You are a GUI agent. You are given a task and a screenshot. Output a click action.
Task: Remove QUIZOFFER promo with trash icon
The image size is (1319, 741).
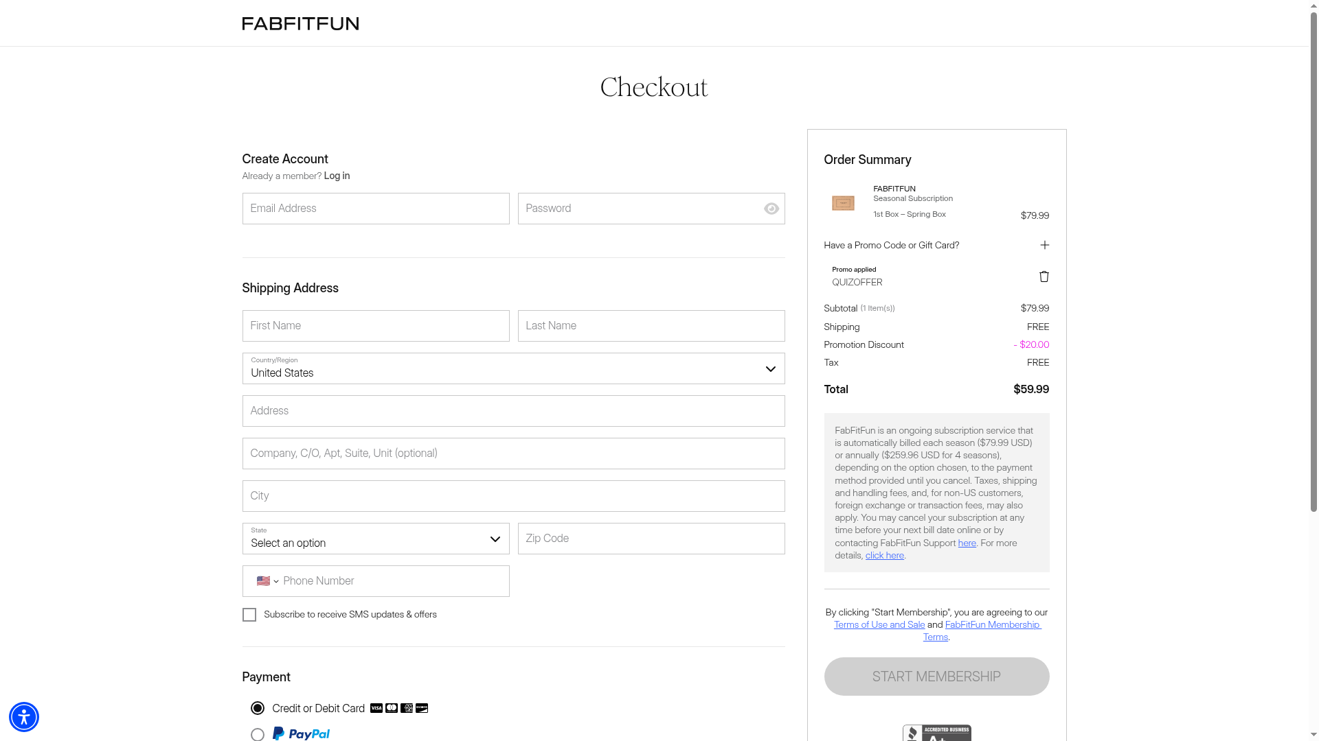1044,277
